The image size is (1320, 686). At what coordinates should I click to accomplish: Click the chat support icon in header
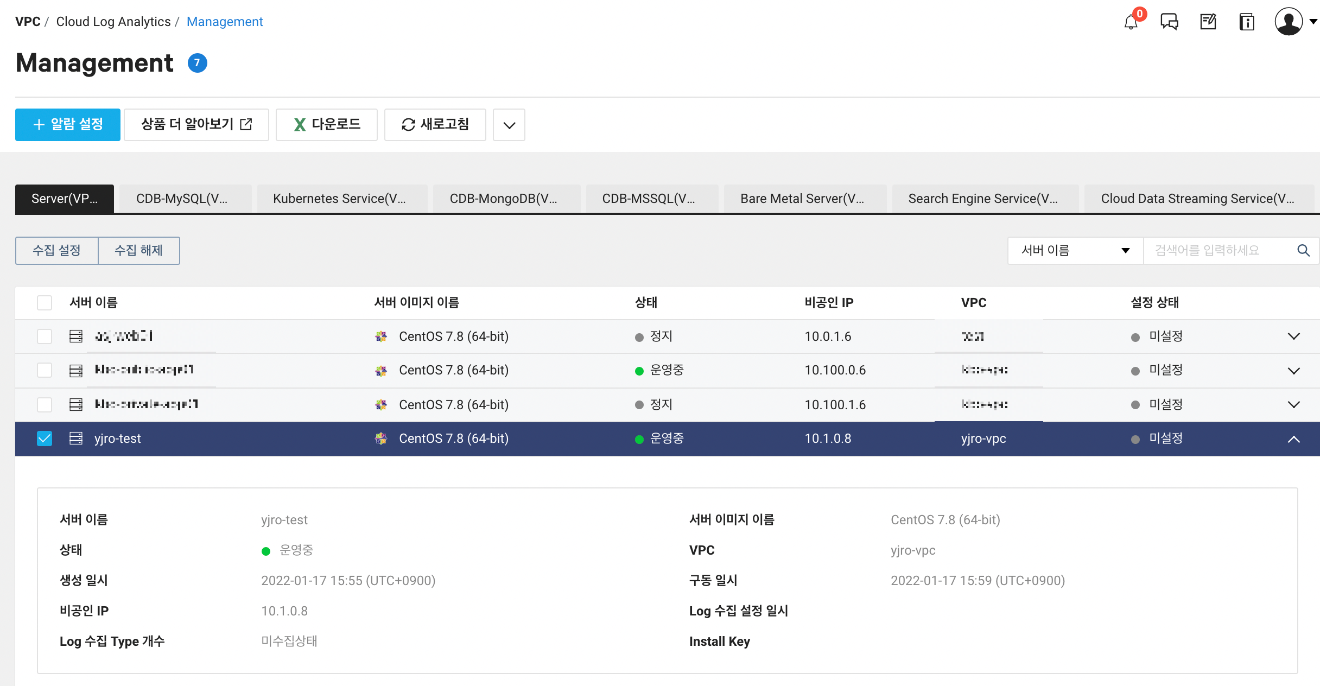1169,22
